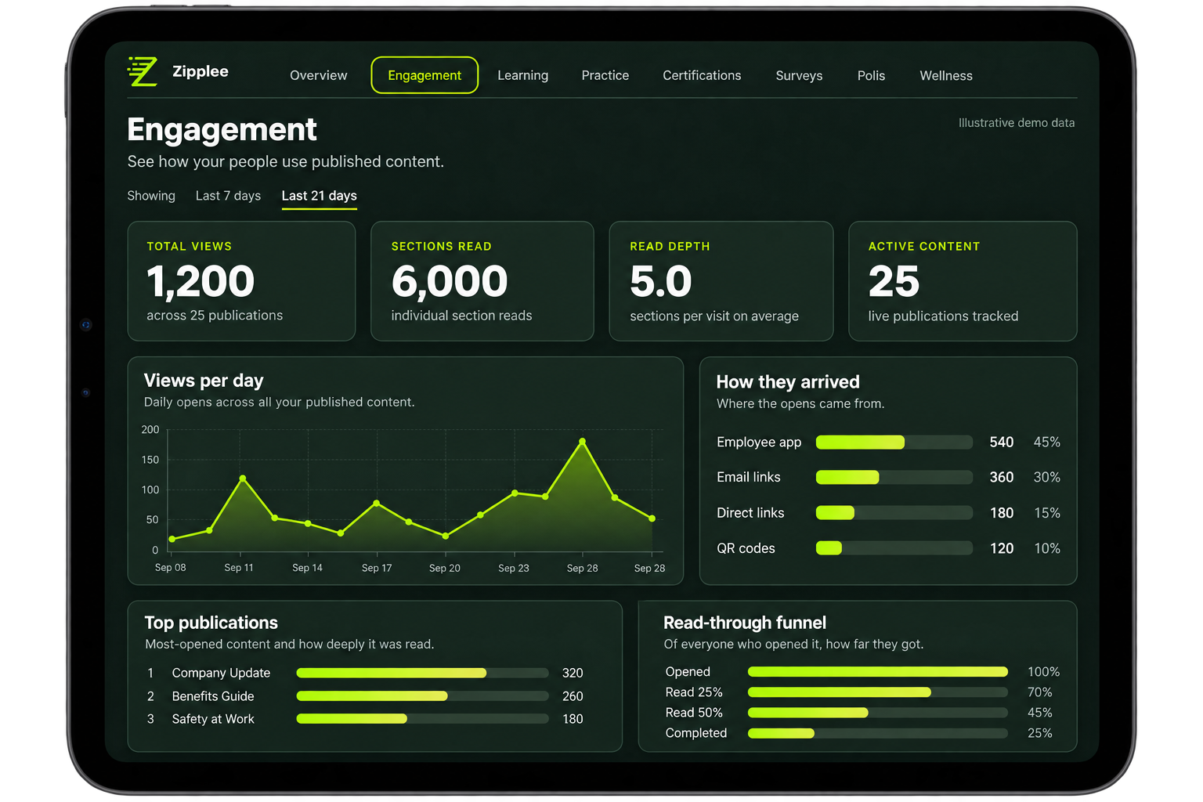This screenshot has width=1203, height=802.
Task: Open the Certifications tab
Action: click(702, 75)
